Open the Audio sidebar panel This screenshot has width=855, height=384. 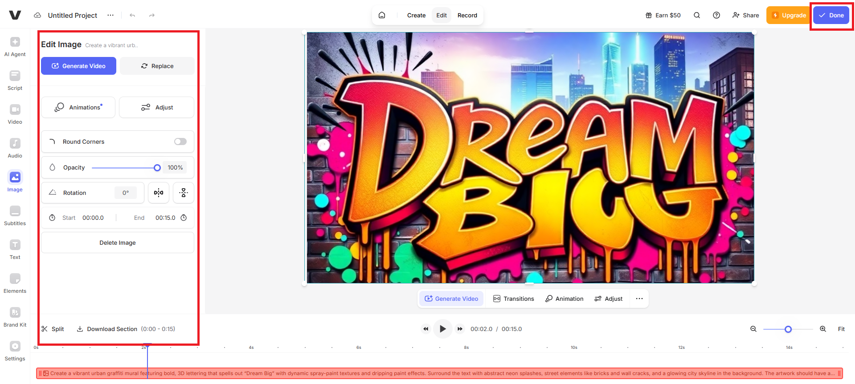[x=15, y=148]
